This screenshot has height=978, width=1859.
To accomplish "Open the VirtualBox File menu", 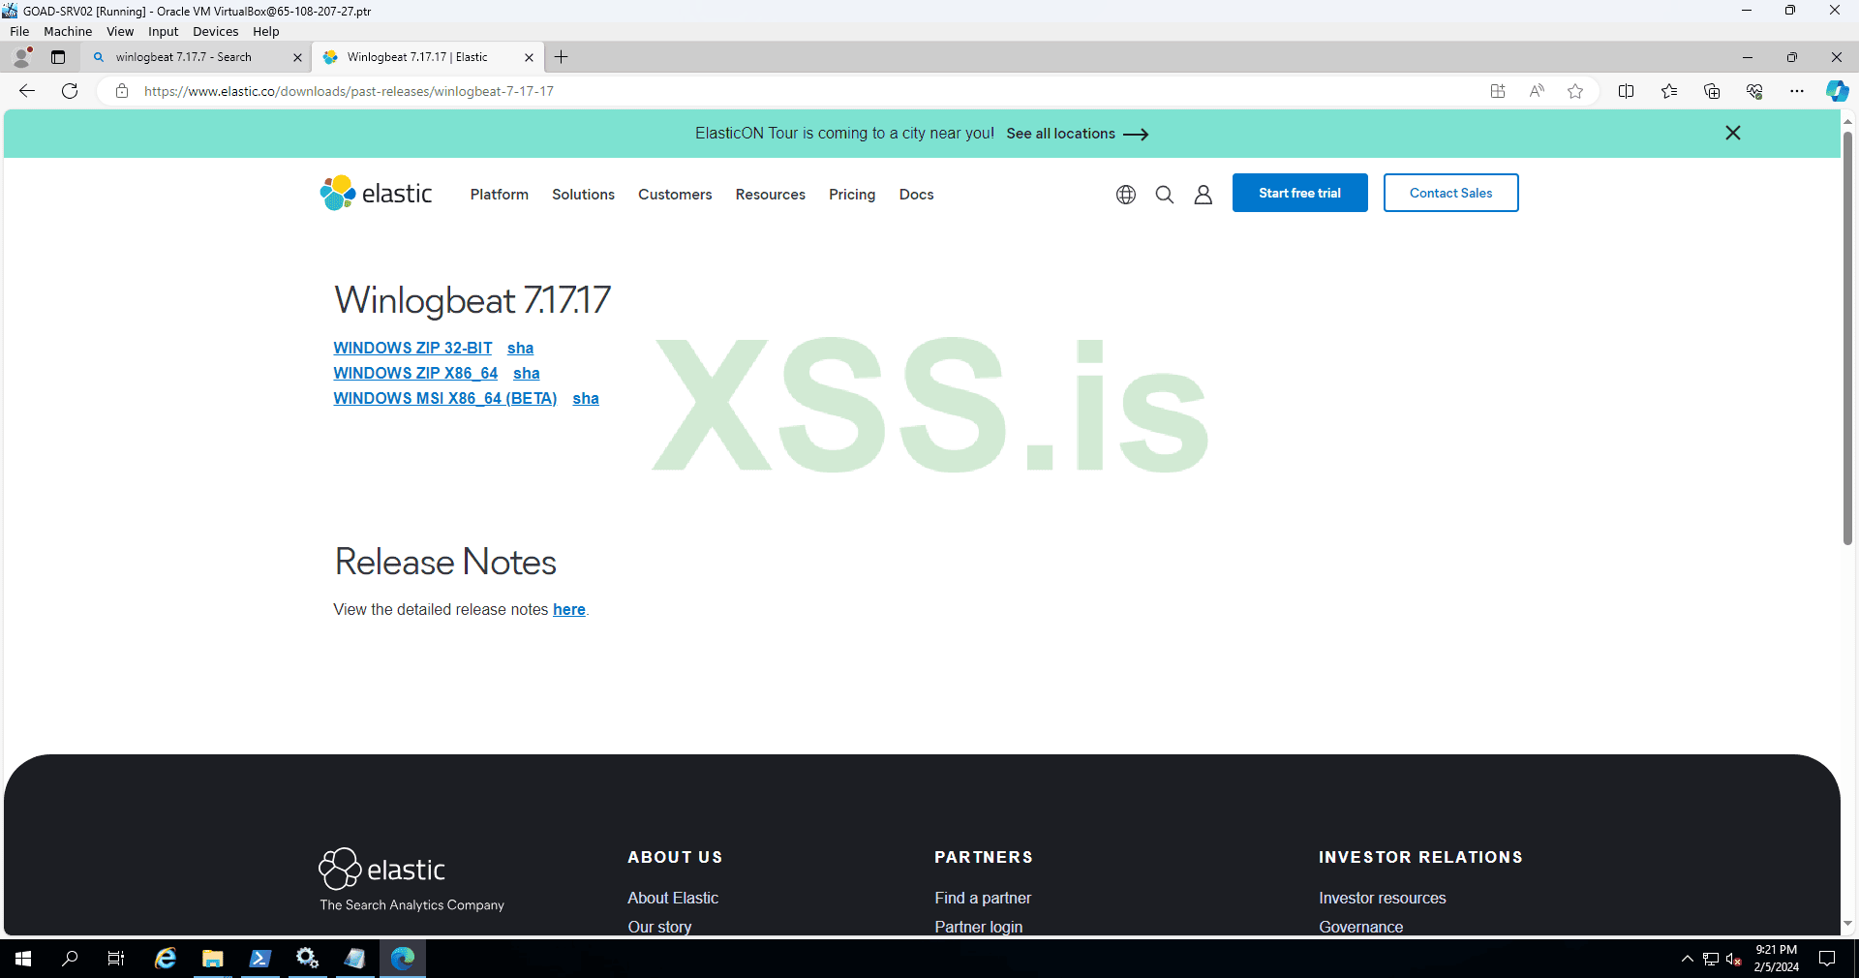I will (19, 31).
